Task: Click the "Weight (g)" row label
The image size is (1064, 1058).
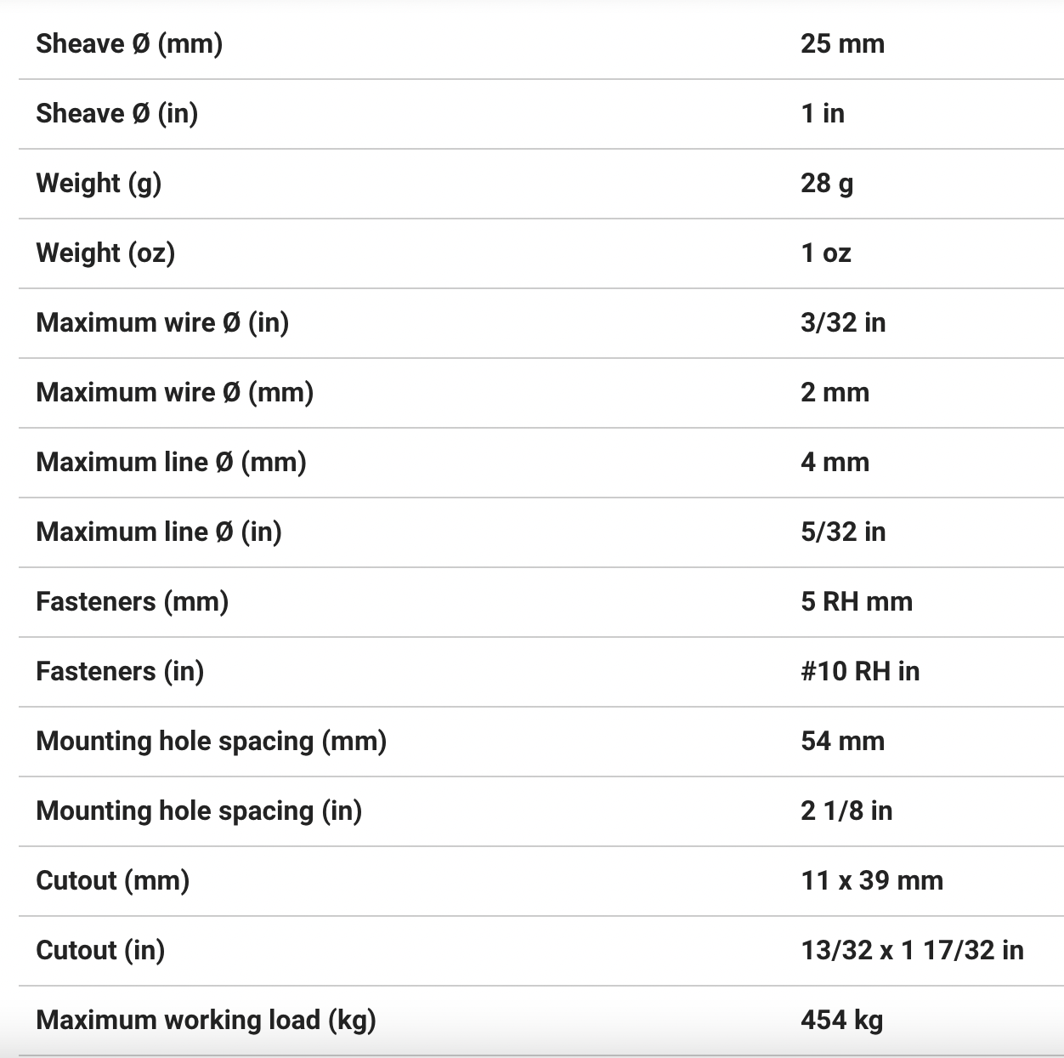Action: click(99, 183)
